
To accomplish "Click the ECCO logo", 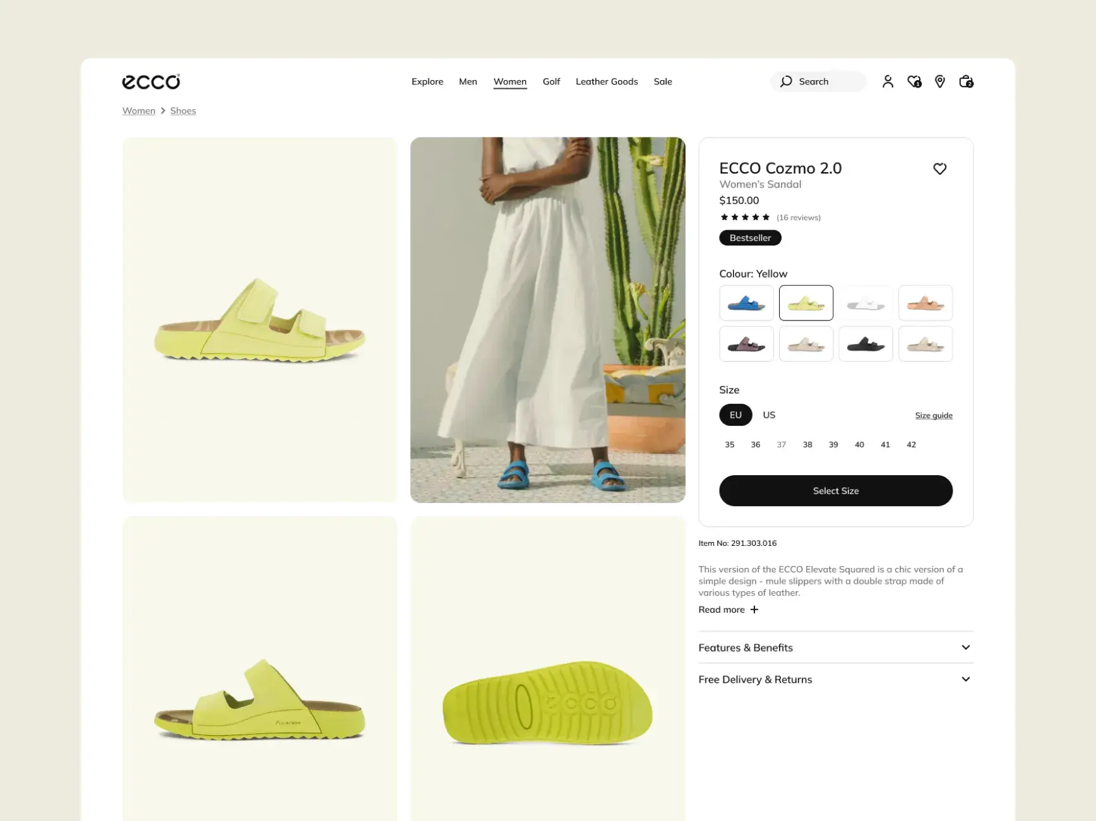I will point(151,81).
